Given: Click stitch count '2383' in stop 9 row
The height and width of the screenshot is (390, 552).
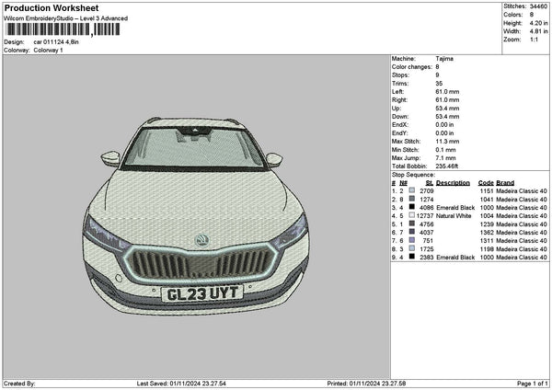Looking at the screenshot, I should (427, 258).
